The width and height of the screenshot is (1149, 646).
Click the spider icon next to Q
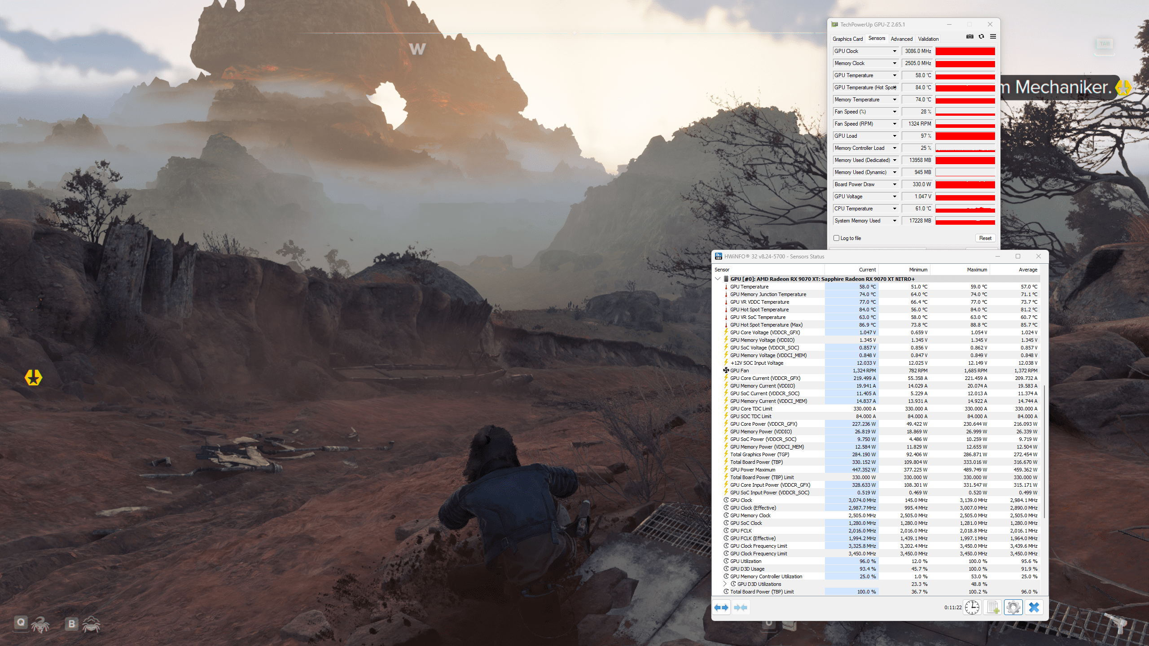click(40, 624)
